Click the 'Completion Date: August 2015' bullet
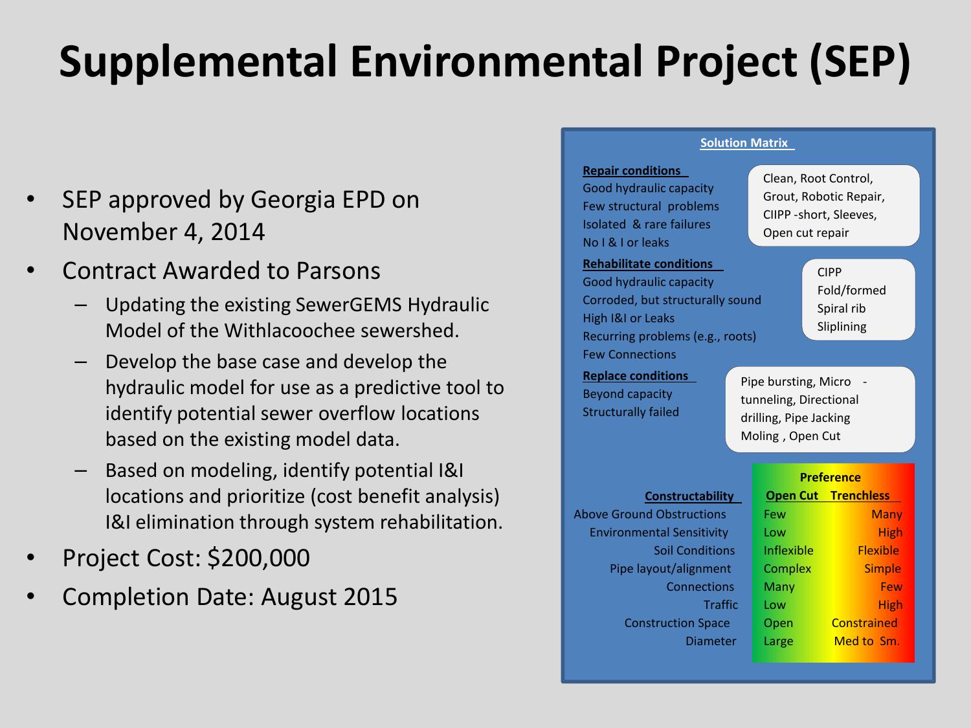Viewport: 971px width, 728px height. click(x=230, y=597)
